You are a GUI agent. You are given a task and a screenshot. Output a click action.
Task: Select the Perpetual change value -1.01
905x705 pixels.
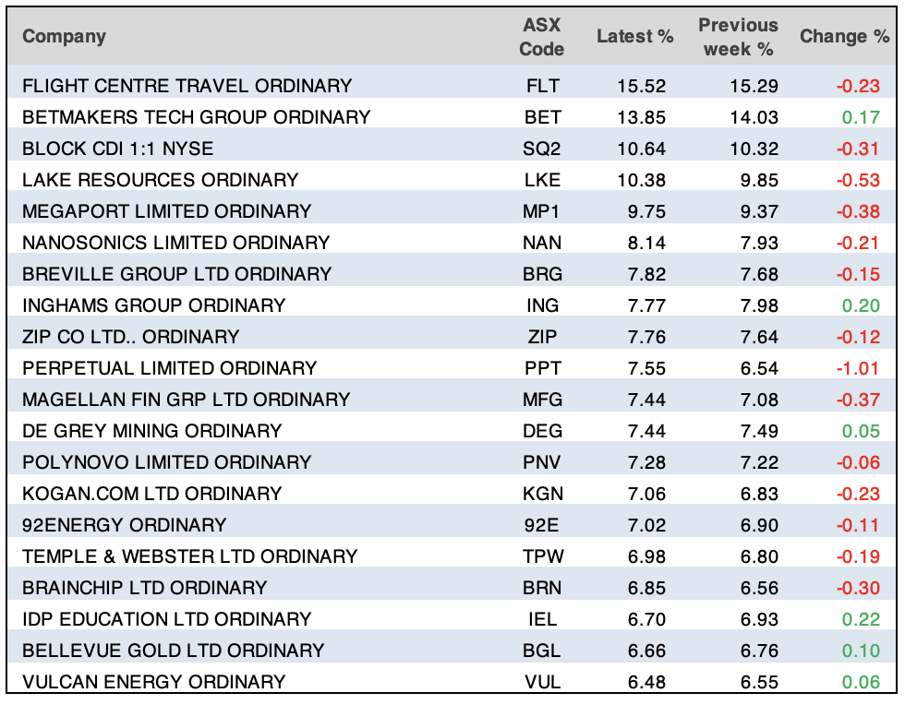pos(858,368)
